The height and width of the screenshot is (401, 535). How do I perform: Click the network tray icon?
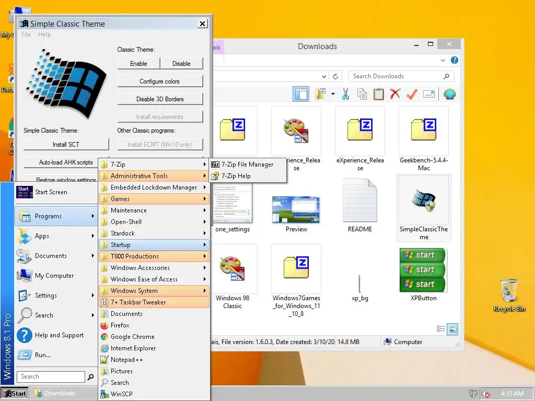[x=473, y=394]
